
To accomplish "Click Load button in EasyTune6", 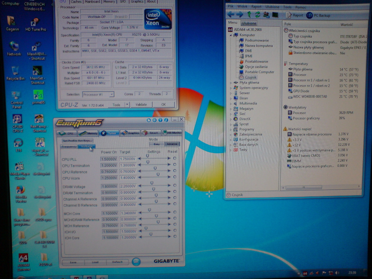I will 95,262.
